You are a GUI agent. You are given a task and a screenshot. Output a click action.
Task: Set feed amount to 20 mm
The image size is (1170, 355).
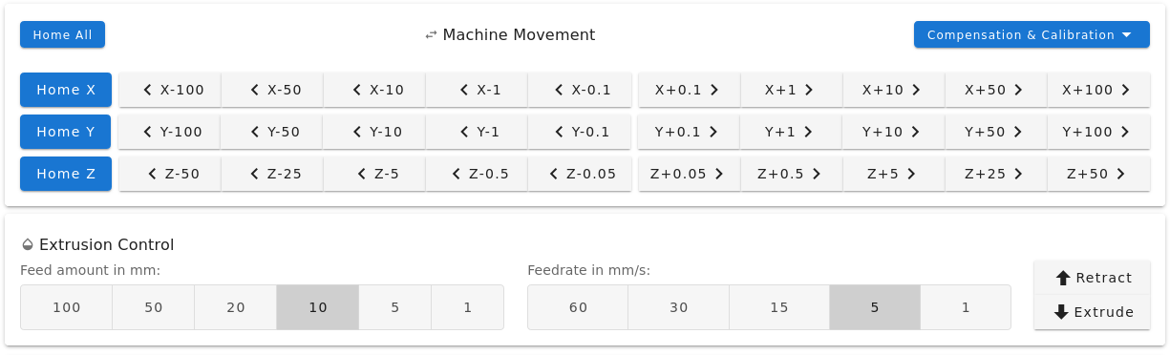[236, 307]
